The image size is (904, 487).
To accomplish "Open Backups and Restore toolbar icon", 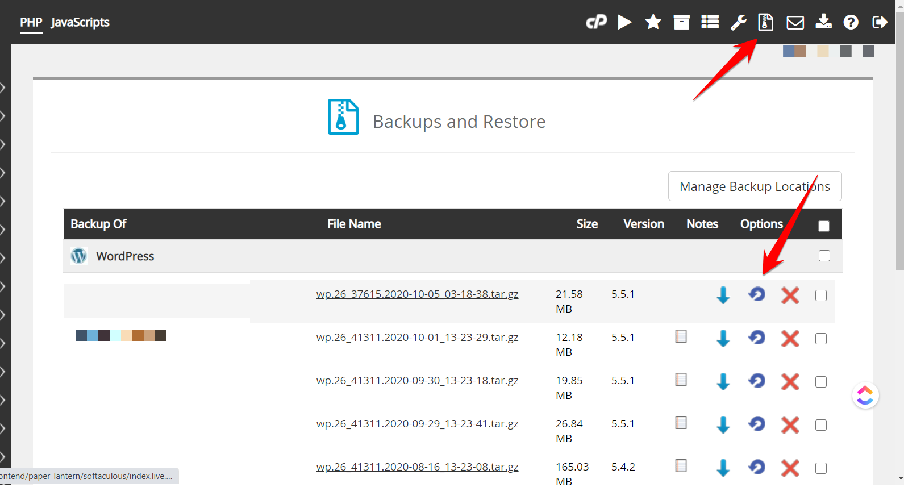I will click(x=765, y=22).
